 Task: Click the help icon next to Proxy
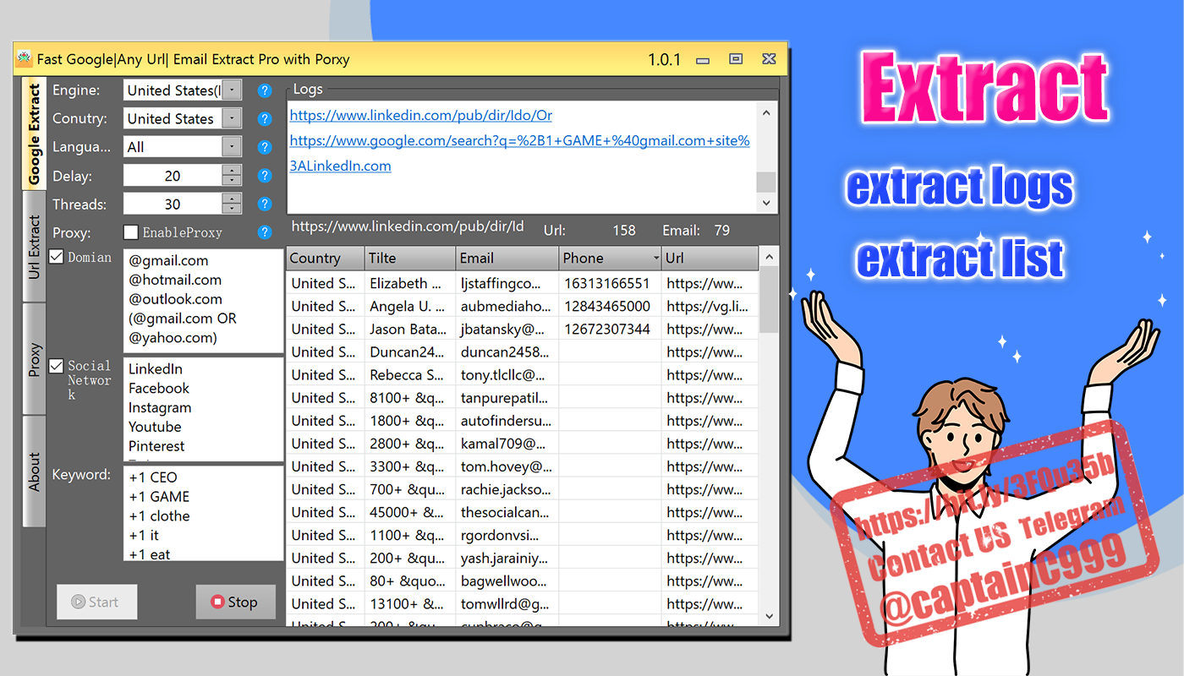(265, 232)
